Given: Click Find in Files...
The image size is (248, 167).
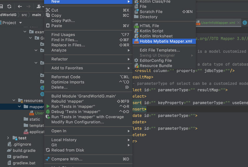Looking at the screenshot, I should coord(88,40).
